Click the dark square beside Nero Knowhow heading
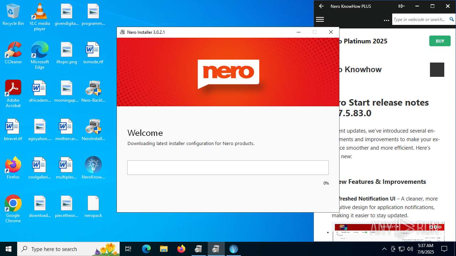This screenshot has height=256, width=456. pyautogui.click(x=437, y=70)
